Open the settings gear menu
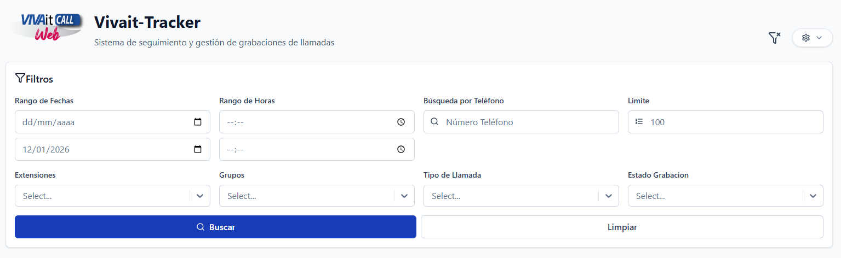Screen dimensions: 841x258 (x=812, y=38)
